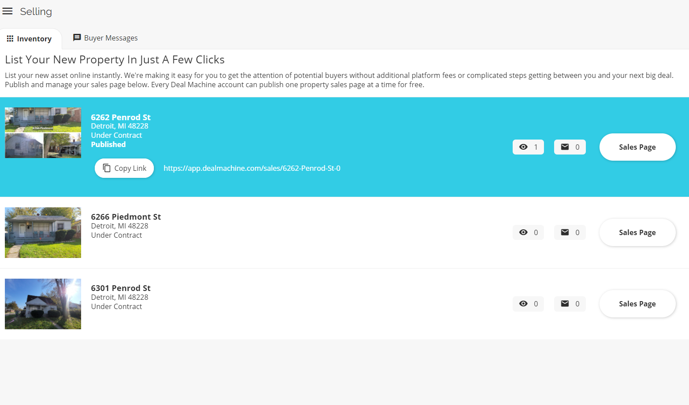Click the views eye icon for 6262 Penrod St
This screenshot has height=405, width=689.
coord(523,147)
